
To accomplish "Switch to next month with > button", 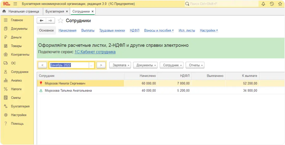I will [x=101, y=65].
